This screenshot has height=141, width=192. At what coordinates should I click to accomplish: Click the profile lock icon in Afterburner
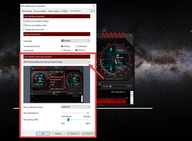(111, 86)
